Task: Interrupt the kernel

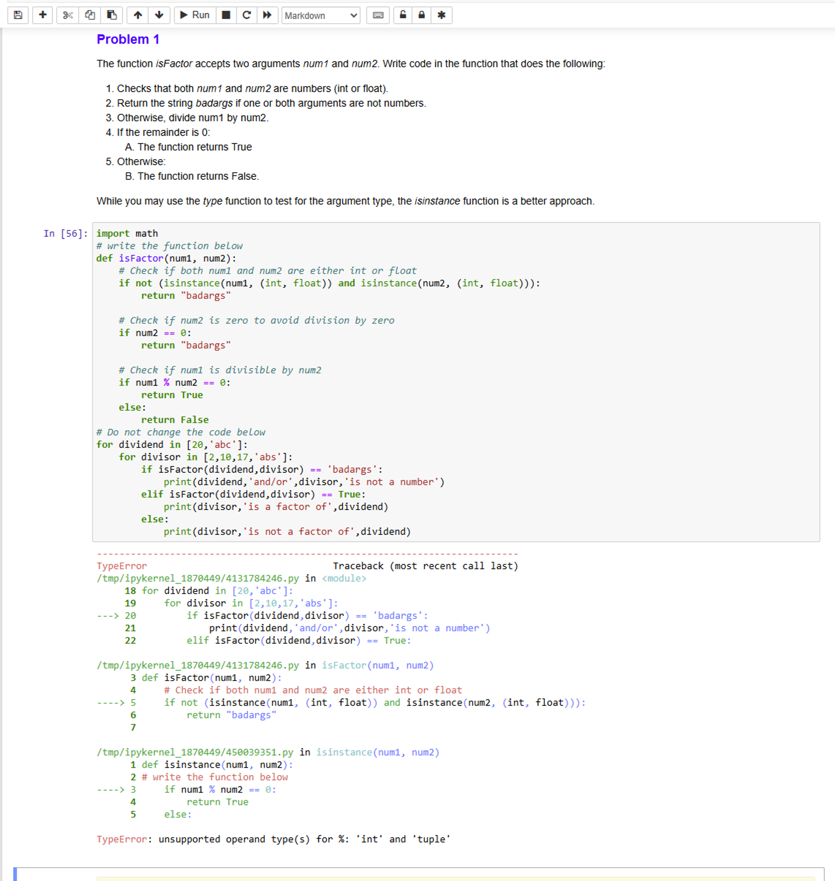Action: click(x=226, y=15)
